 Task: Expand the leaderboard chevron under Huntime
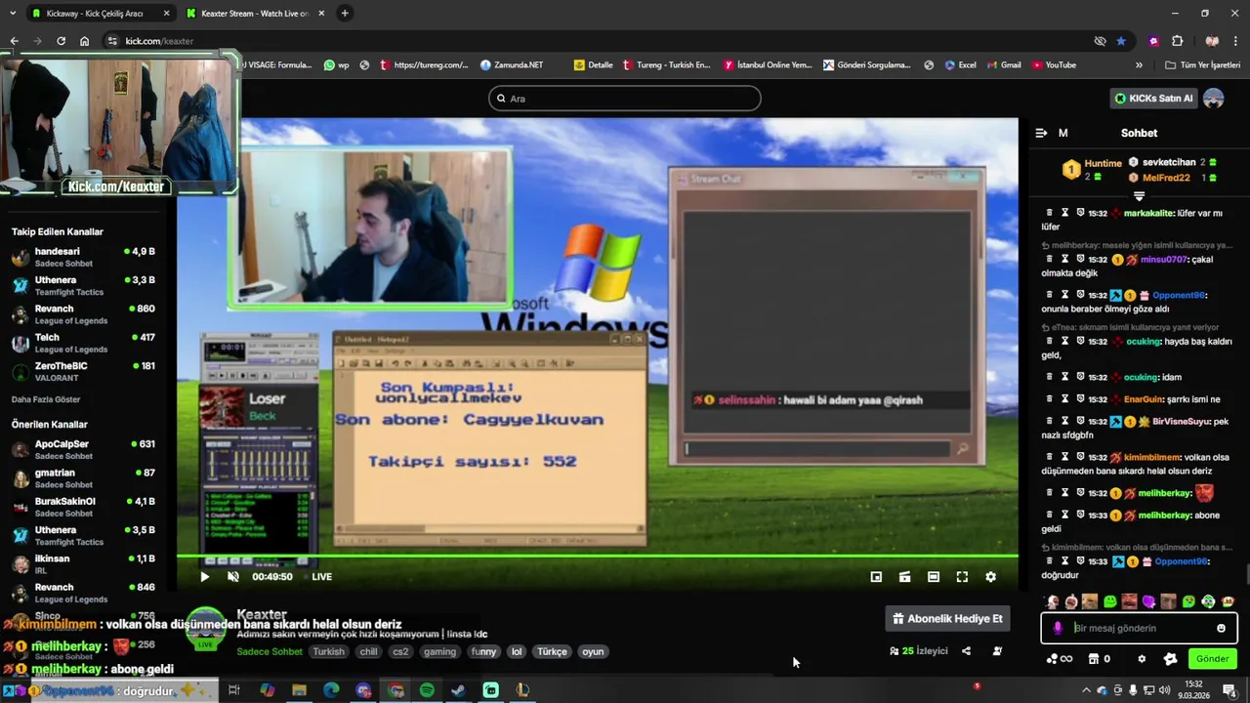pyautogui.click(x=1139, y=196)
